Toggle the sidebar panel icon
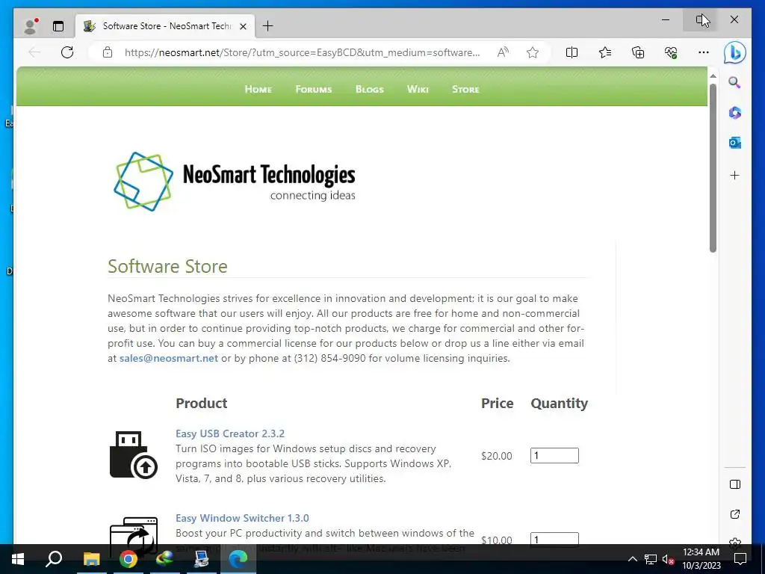The height and width of the screenshot is (574, 765). 735,484
